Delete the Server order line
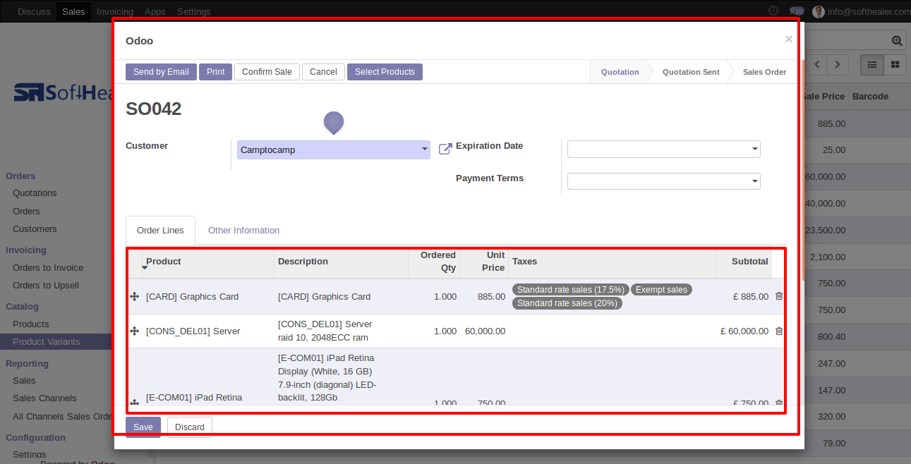This screenshot has width=911, height=464. (x=779, y=331)
